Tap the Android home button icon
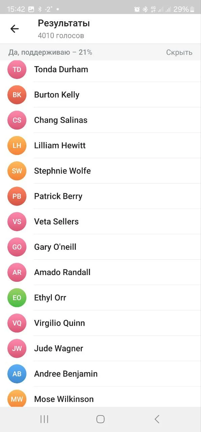 (100, 419)
